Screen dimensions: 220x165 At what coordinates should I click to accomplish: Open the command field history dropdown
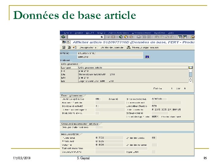point(102,37)
